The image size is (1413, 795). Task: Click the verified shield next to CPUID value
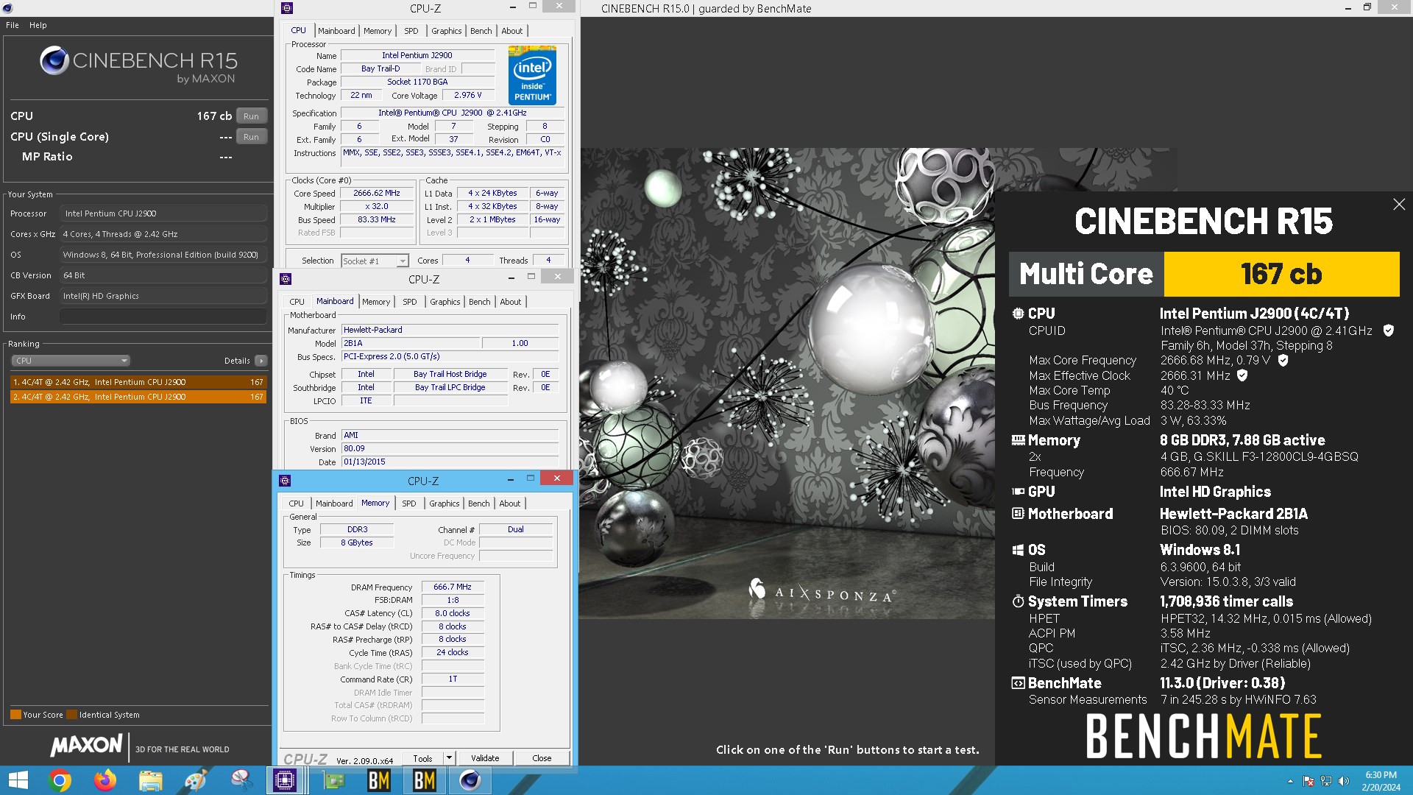[x=1388, y=331]
